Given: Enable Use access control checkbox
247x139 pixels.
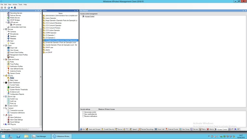Looking at the screenshot, I should [83, 112].
